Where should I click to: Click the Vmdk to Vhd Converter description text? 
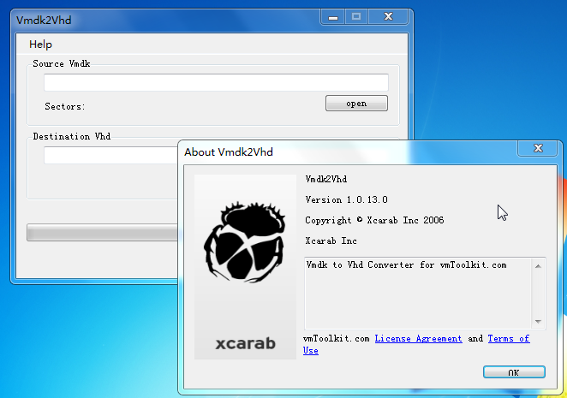coord(406,265)
